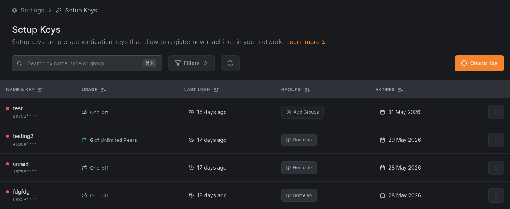Click key name 'test'

click(18, 108)
